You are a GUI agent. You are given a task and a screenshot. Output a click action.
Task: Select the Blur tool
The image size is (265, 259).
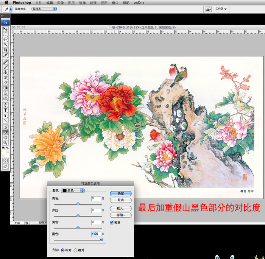5,93
